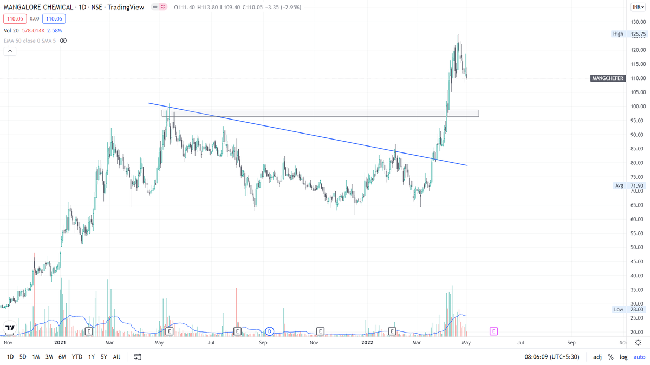Viewport: 650px width, 365px height.
Task: Select the 6M time range
Action: (x=62, y=357)
